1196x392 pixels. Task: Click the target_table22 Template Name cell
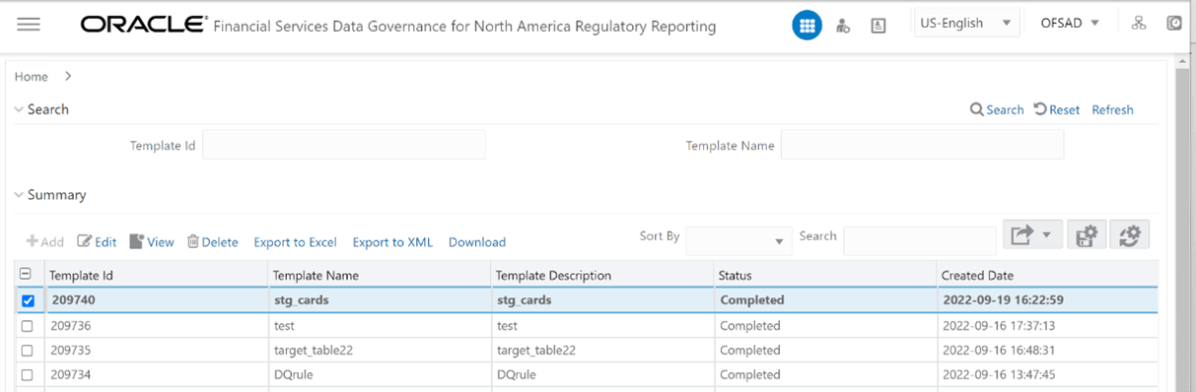pos(379,350)
